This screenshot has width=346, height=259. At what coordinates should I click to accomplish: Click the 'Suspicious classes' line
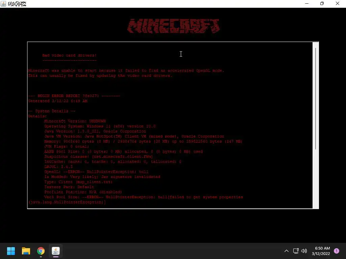click(x=99, y=156)
